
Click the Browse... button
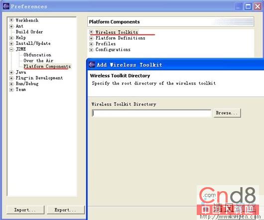tap(227, 113)
